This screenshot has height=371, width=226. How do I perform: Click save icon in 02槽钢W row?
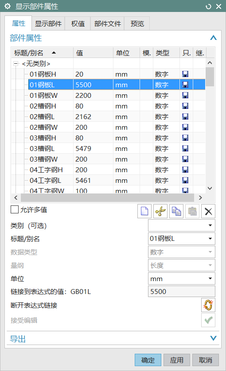click(x=185, y=128)
